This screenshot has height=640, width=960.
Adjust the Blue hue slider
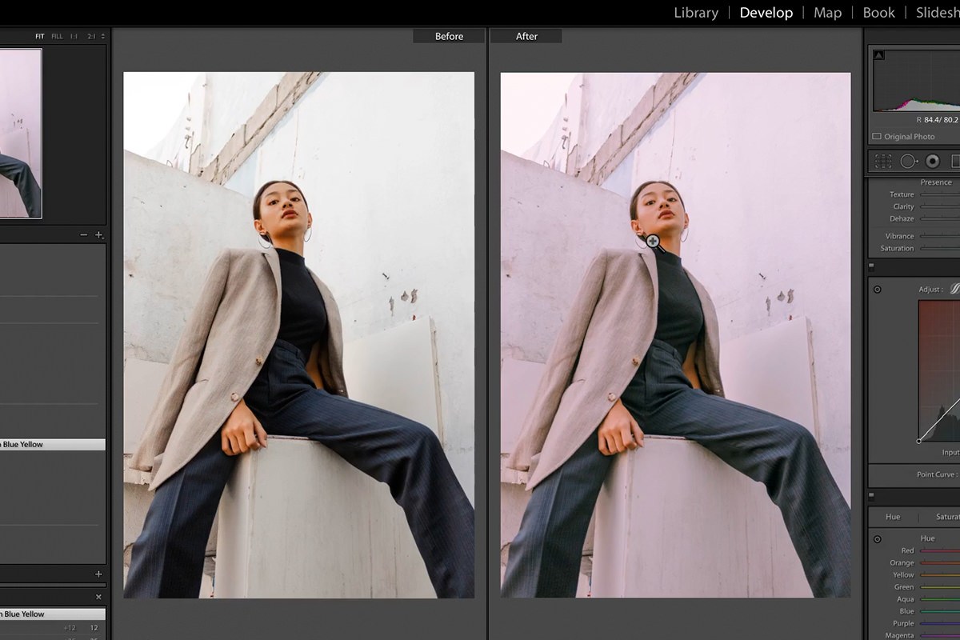coord(939,611)
